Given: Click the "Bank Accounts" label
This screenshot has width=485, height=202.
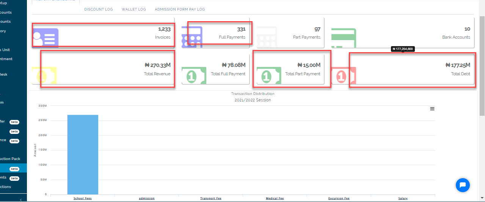Looking at the screenshot, I should click(456, 37).
